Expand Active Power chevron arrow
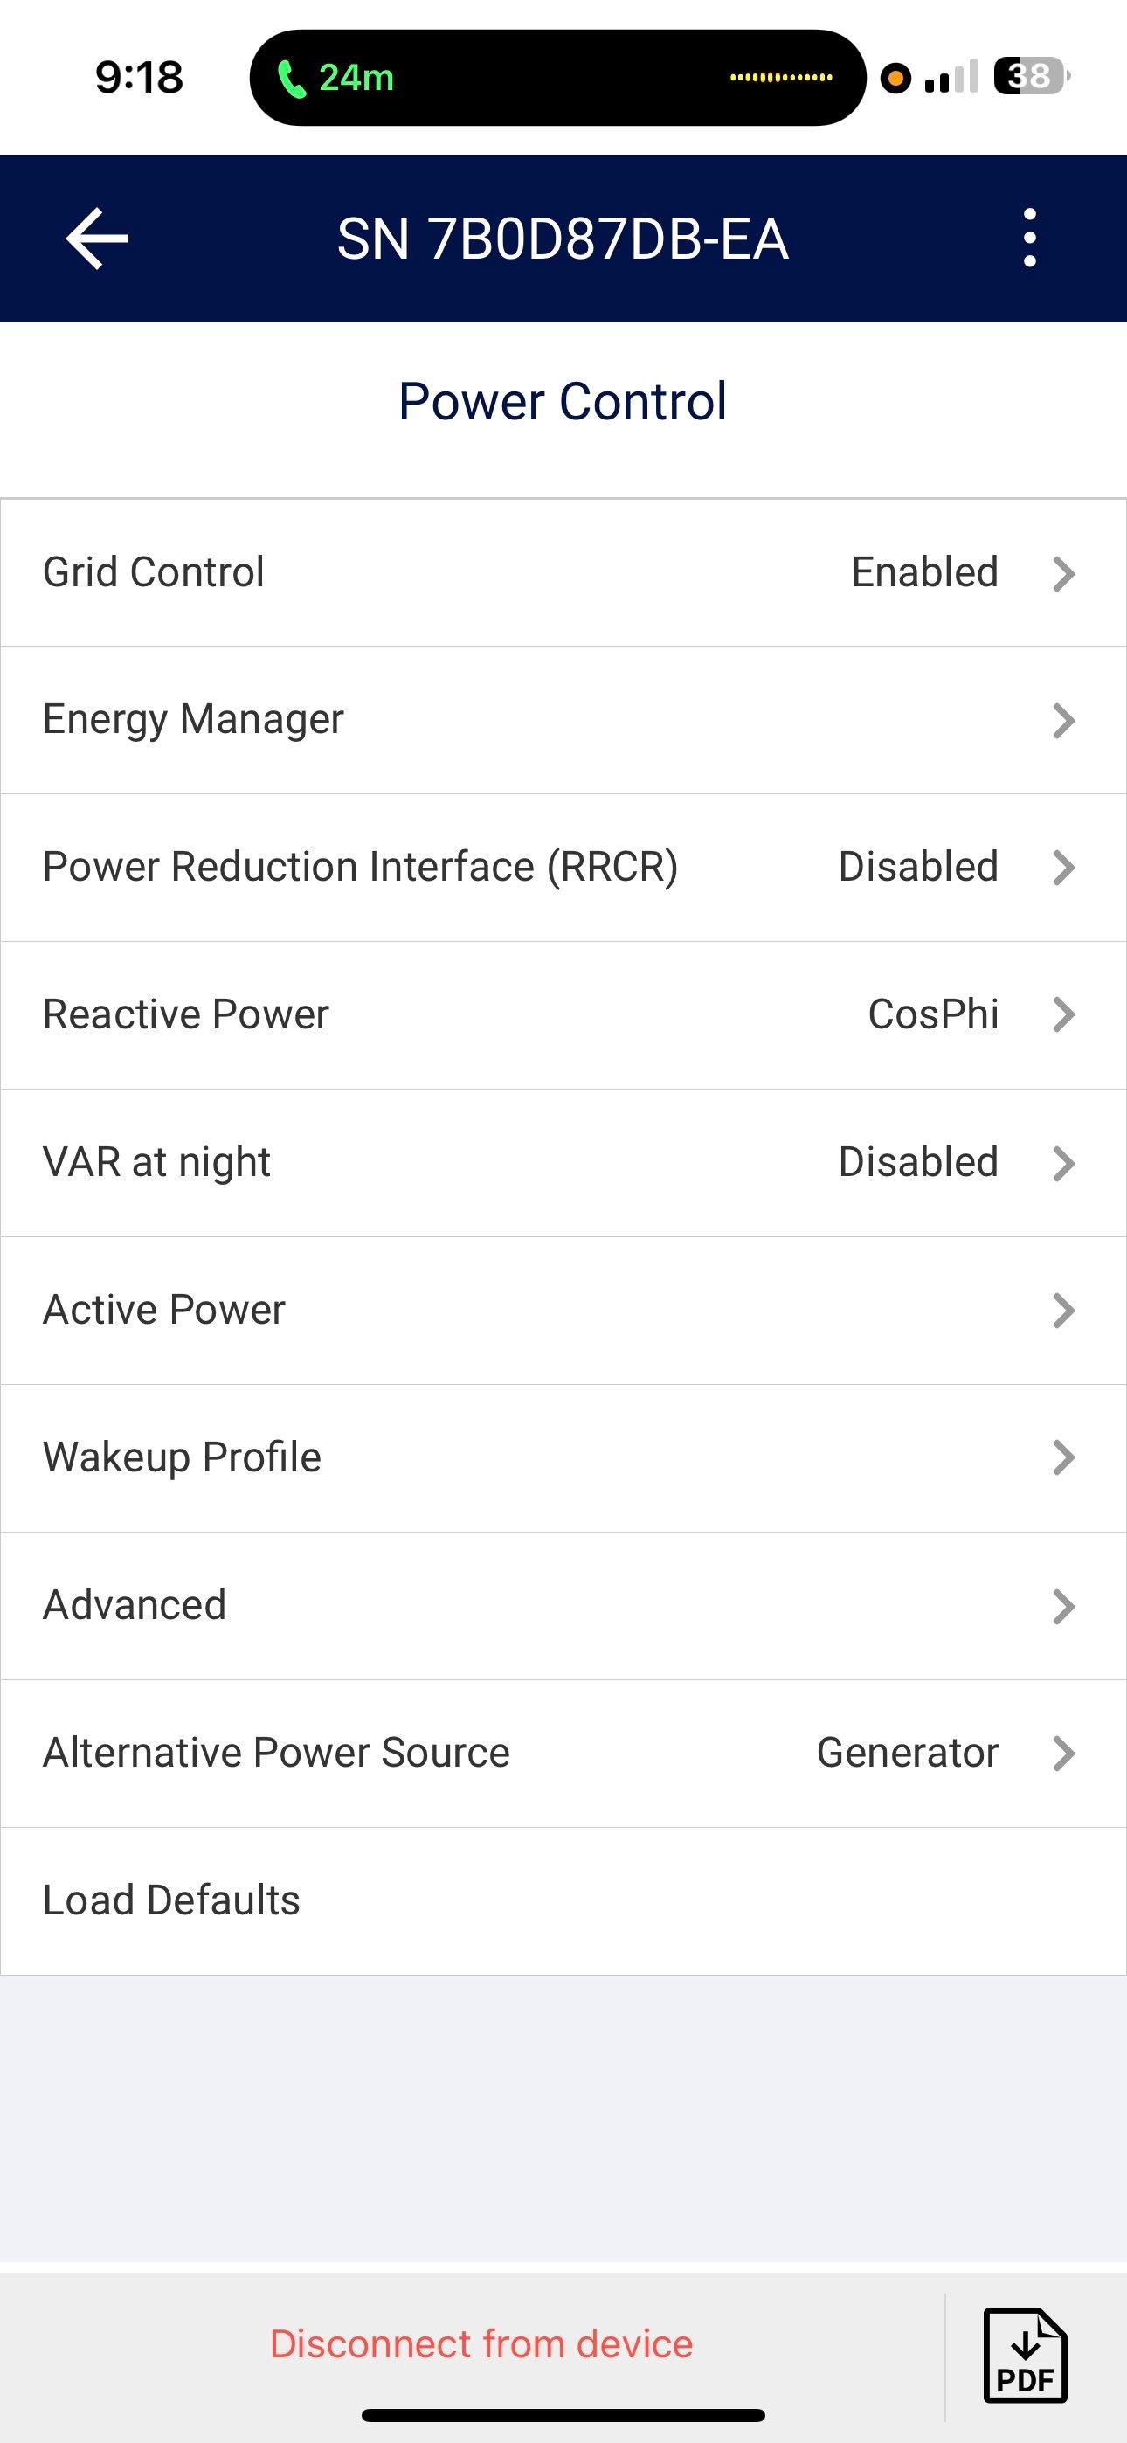Viewport: 1127px width, 2443px height. click(x=1063, y=1311)
